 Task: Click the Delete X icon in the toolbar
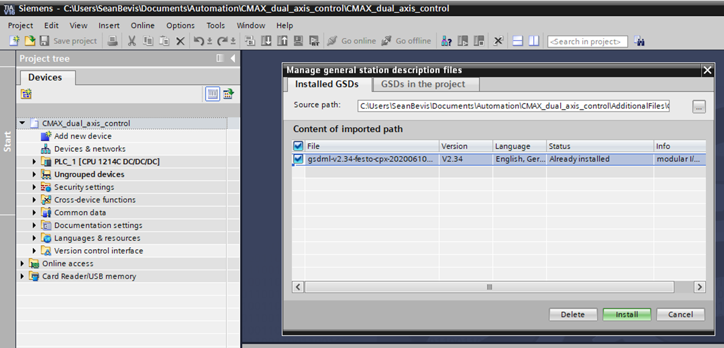pos(180,41)
